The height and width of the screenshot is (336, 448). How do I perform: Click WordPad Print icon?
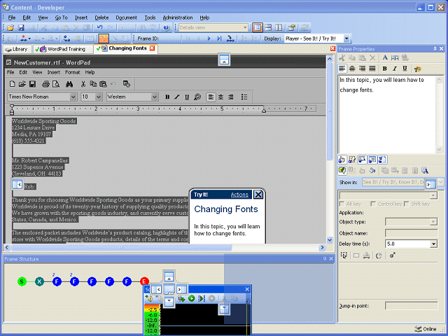tap(45, 84)
